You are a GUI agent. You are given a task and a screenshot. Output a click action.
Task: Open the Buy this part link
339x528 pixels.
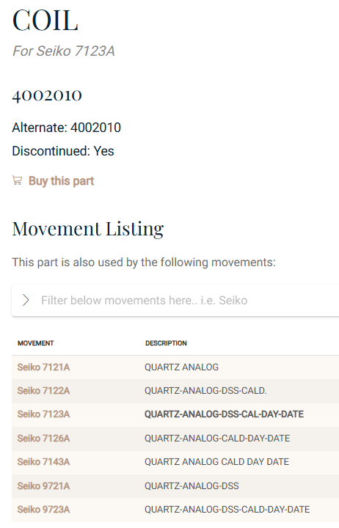tap(61, 181)
